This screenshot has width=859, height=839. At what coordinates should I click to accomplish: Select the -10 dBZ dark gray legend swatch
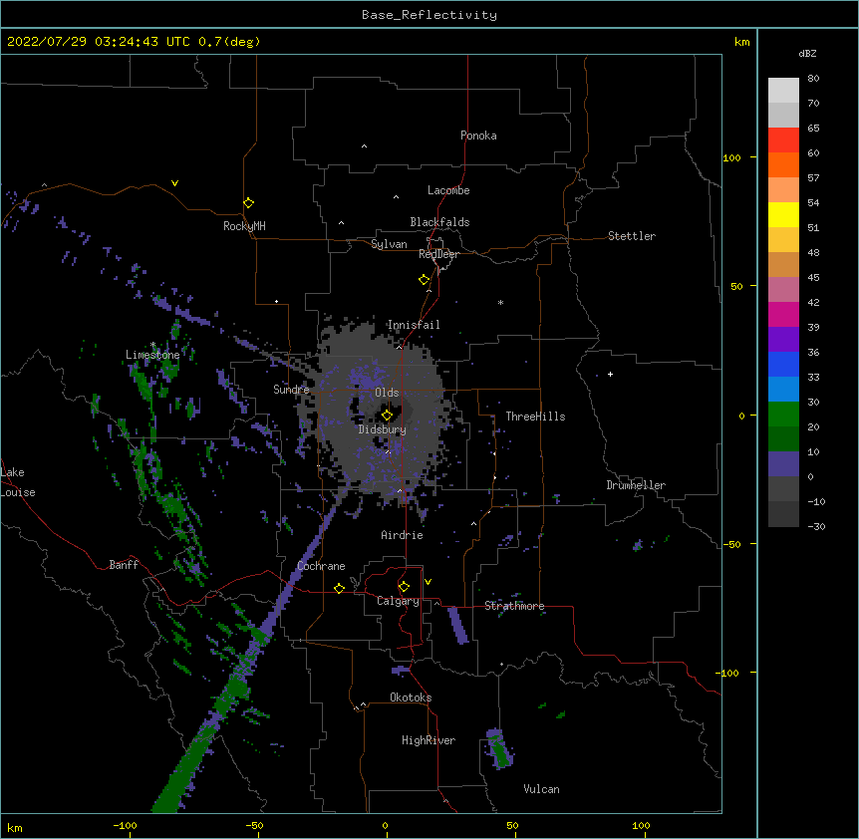click(783, 514)
